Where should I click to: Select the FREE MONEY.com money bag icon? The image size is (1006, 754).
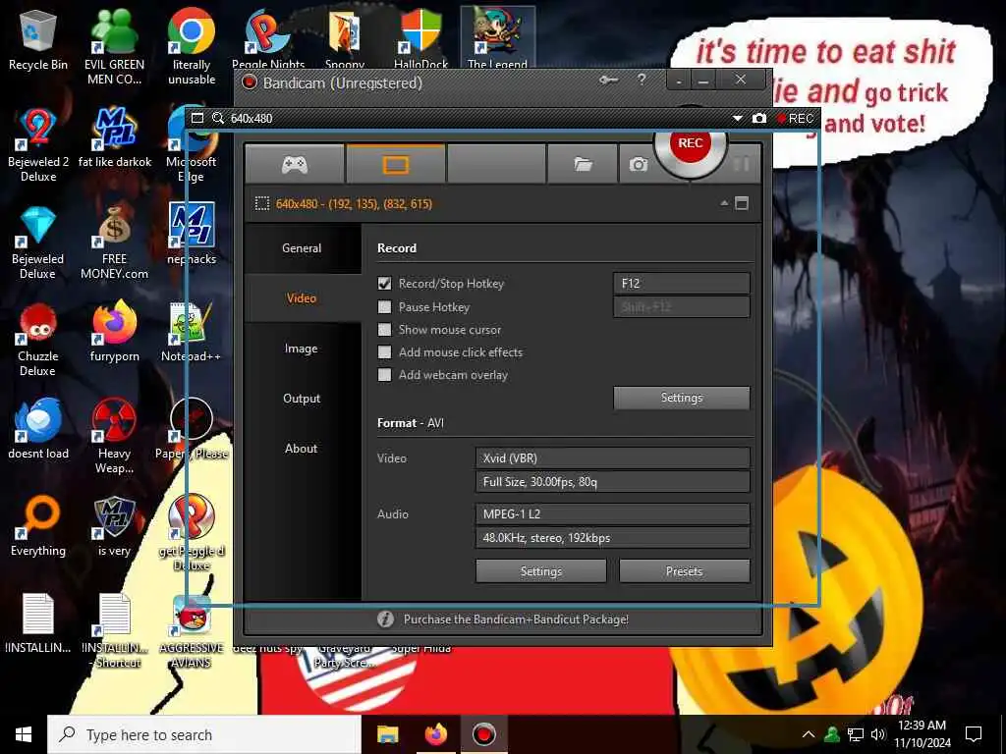[x=114, y=242]
